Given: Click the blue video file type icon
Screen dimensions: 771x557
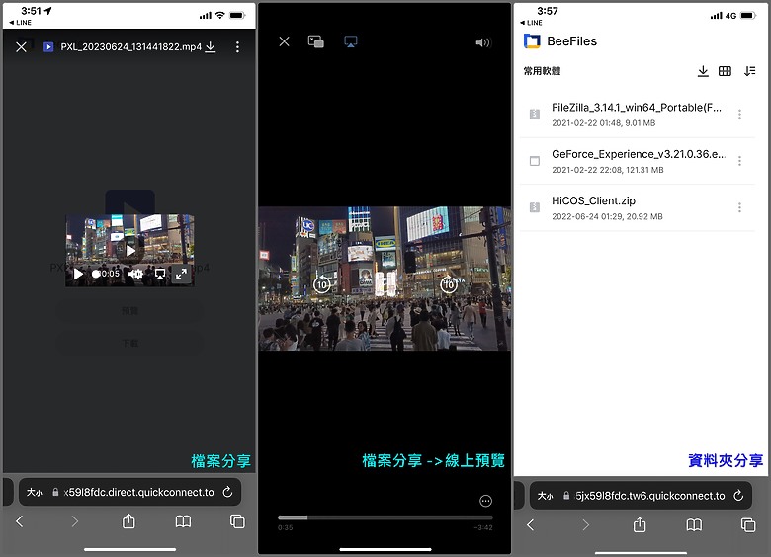Looking at the screenshot, I should 48,47.
